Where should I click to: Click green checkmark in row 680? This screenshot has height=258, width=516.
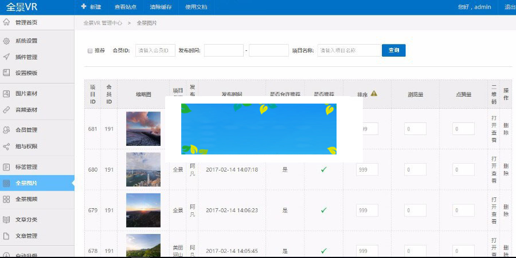coord(323,169)
